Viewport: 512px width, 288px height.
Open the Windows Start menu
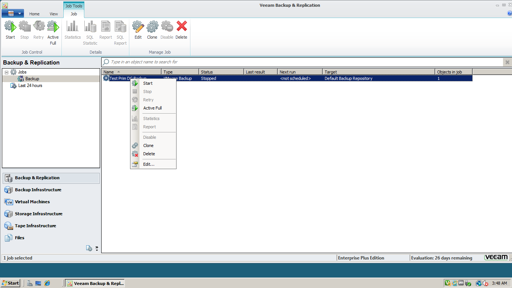10,283
